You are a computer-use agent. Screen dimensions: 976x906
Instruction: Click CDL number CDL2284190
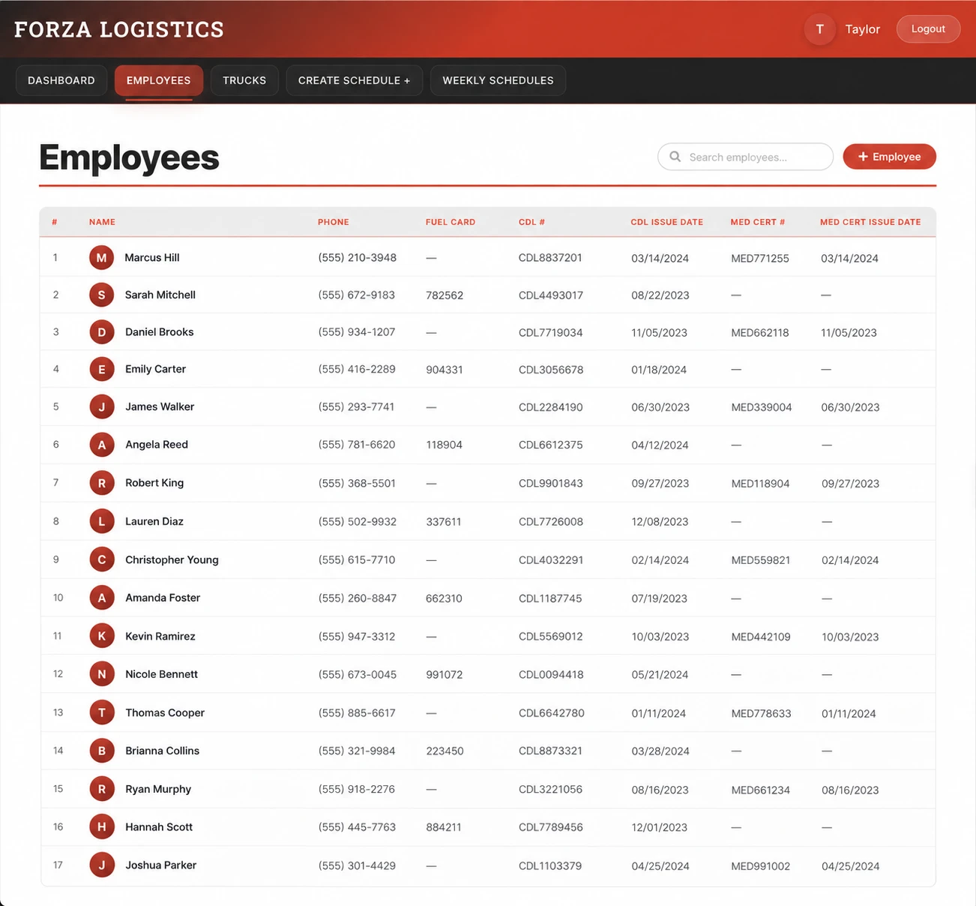point(551,407)
